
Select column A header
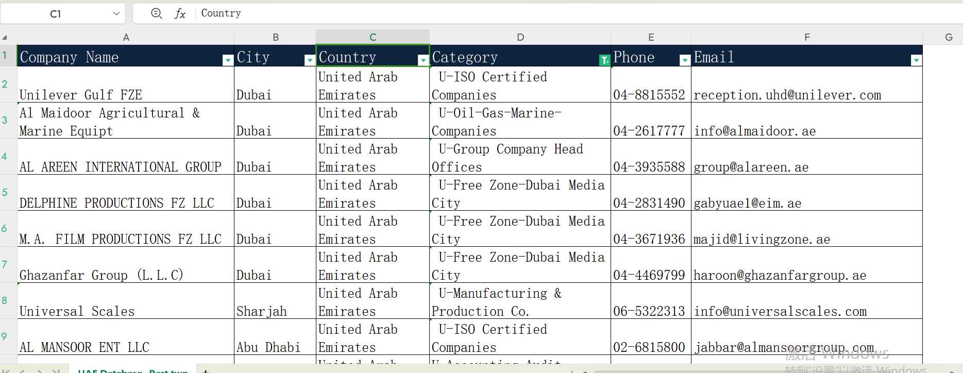[x=126, y=37]
